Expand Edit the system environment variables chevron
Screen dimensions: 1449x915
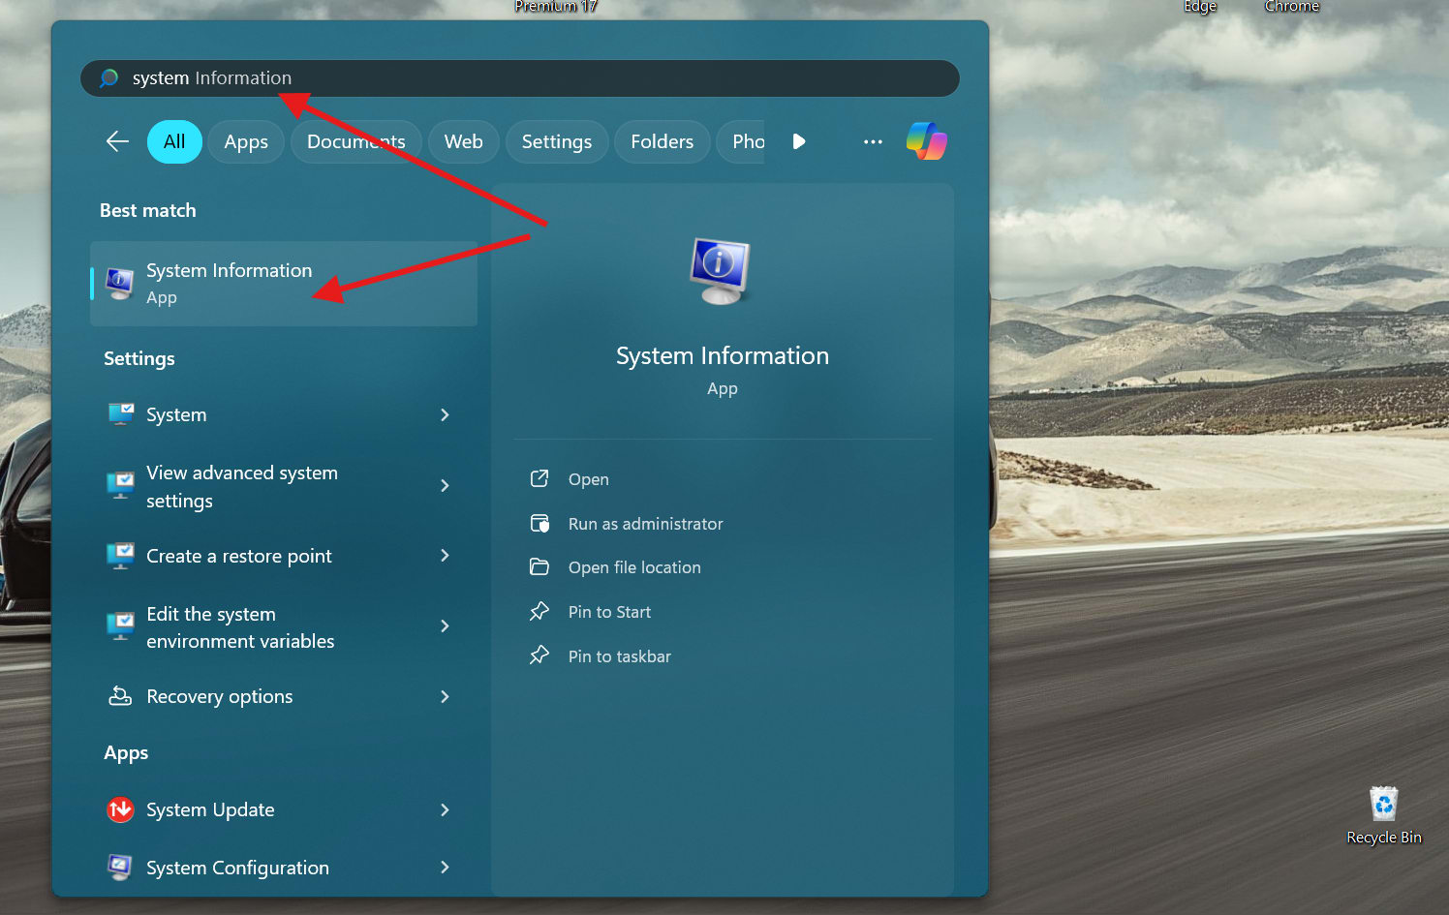(445, 625)
